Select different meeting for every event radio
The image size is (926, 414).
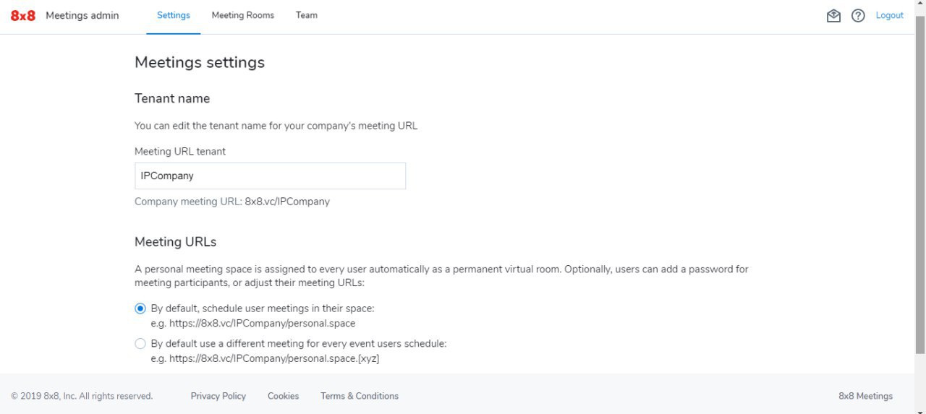140,344
